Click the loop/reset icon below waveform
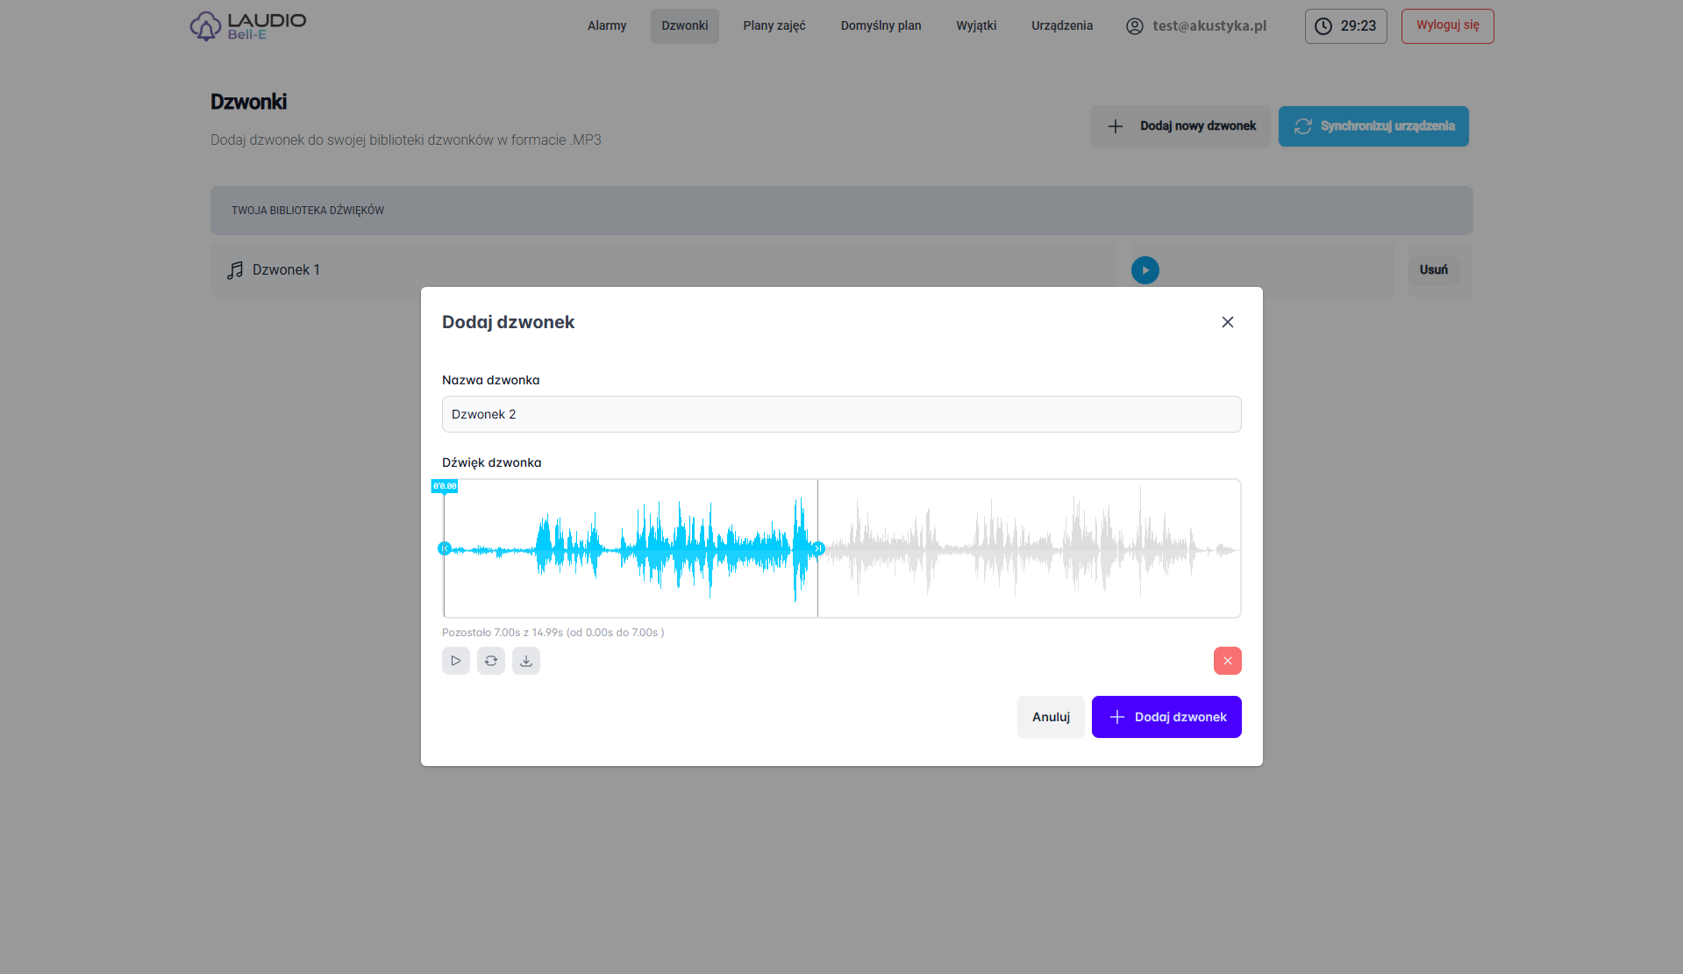1683x974 pixels. pos(491,661)
